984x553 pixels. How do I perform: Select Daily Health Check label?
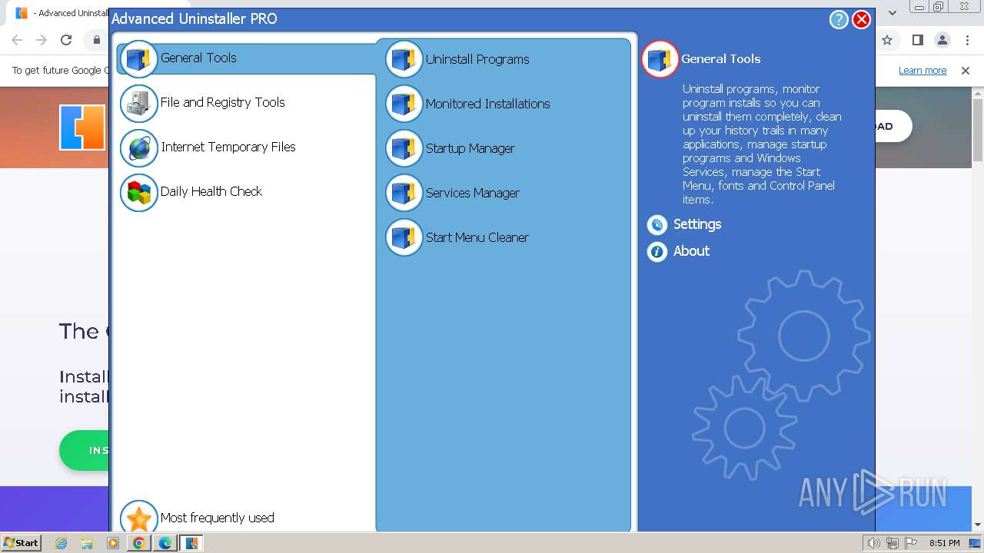coord(211,191)
